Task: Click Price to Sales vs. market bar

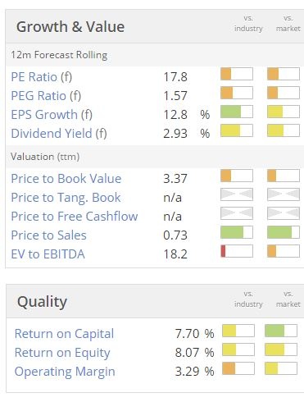Action: click(284, 232)
